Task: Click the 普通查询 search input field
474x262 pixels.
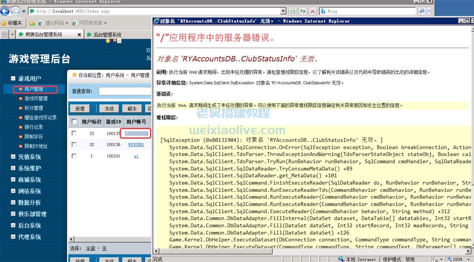Action: (x=125, y=91)
